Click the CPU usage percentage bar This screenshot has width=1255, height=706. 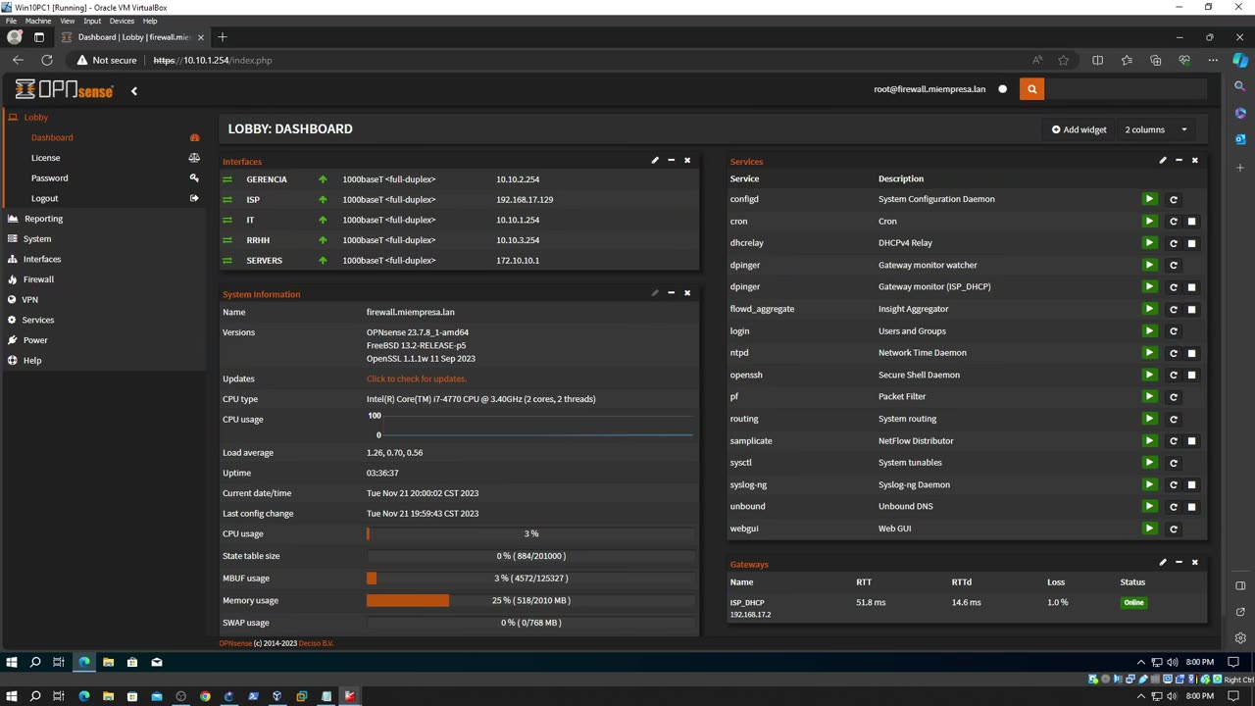pos(530,533)
